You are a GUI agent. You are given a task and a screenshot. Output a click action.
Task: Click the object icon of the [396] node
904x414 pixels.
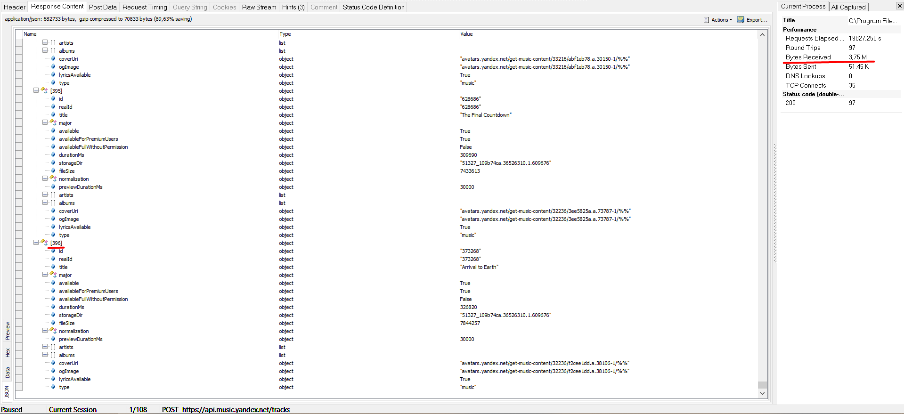click(x=45, y=243)
